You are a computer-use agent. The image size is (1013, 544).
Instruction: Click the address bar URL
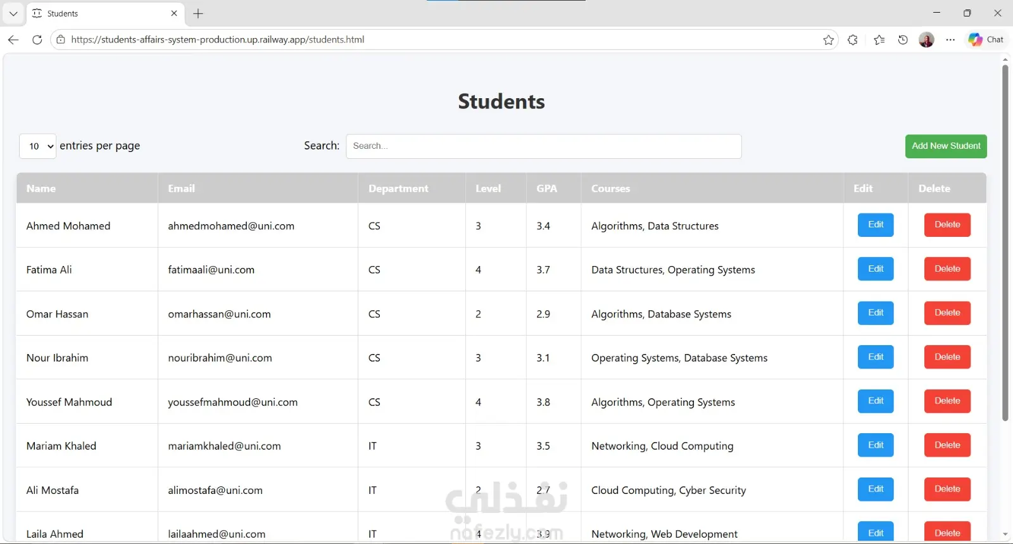(218, 39)
